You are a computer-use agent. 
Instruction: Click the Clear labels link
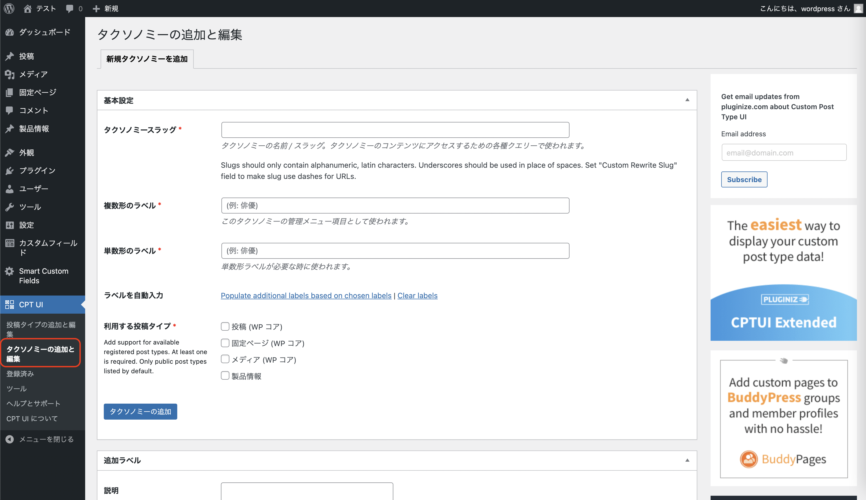[x=417, y=295]
